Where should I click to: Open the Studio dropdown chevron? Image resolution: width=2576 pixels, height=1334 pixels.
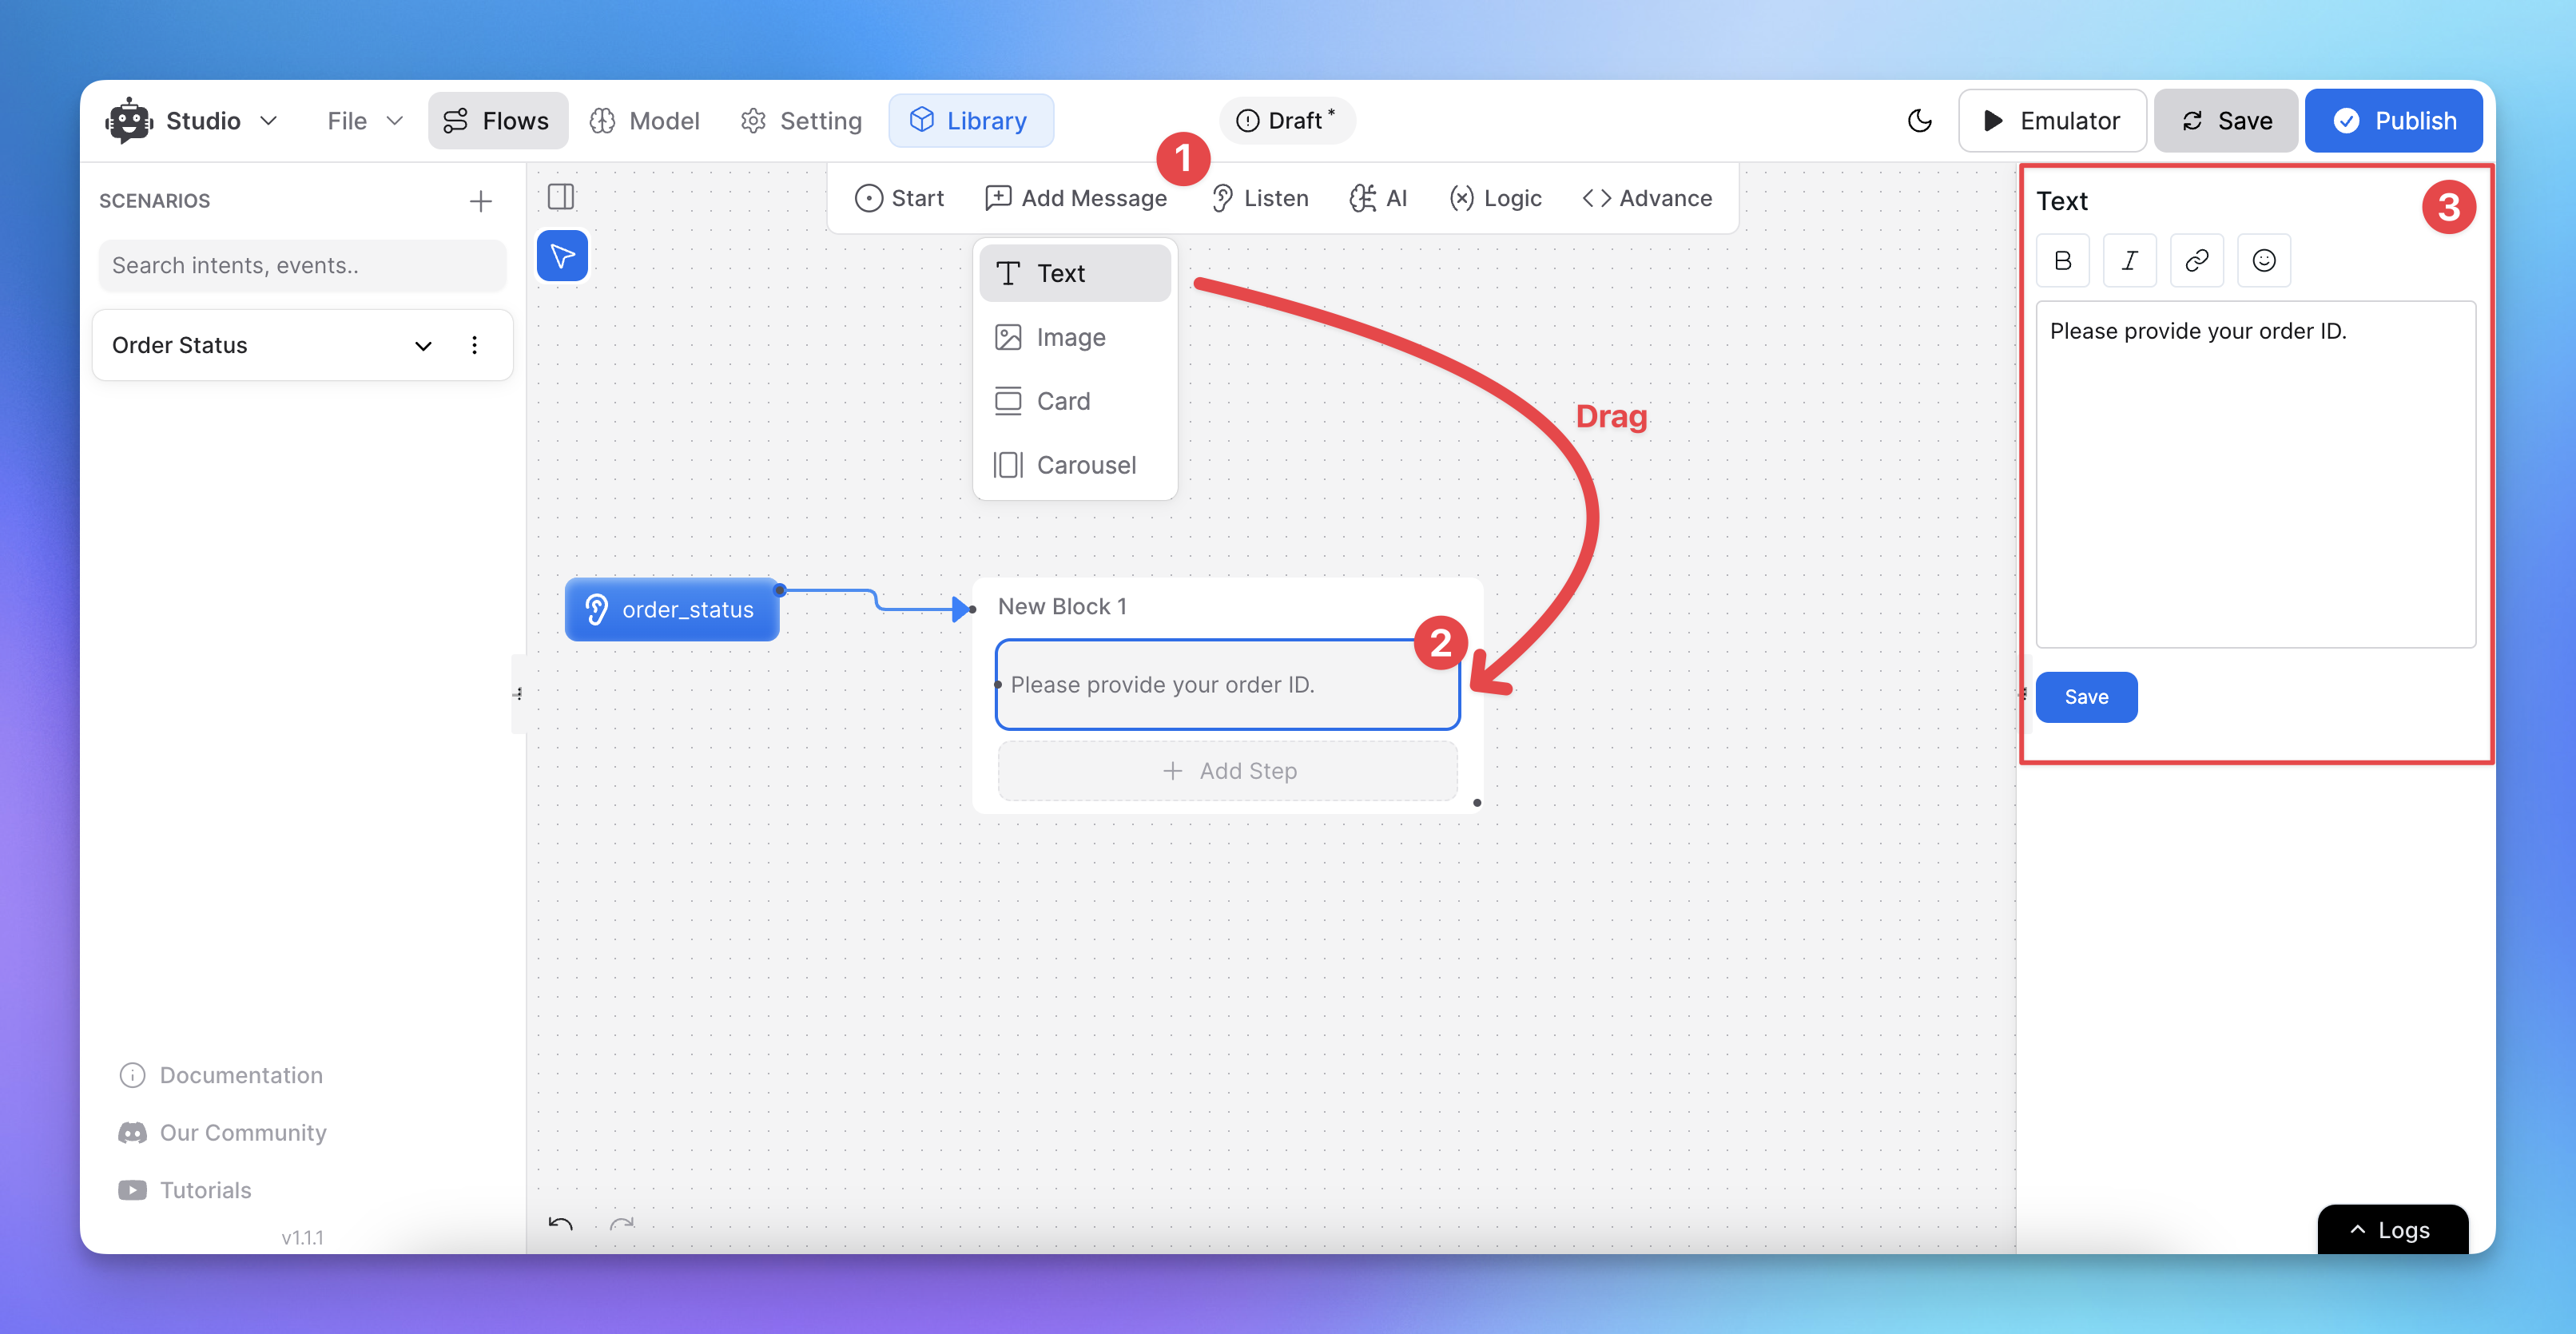click(x=268, y=121)
